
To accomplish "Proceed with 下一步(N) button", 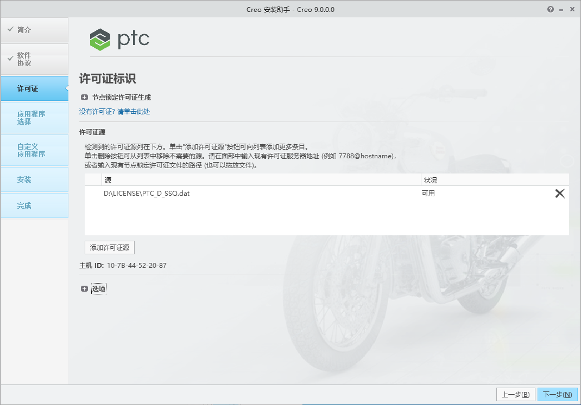I will point(557,395).
